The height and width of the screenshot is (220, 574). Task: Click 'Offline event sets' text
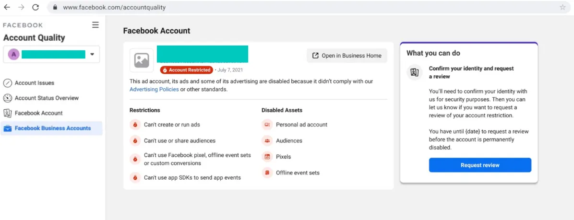click(298, 173)
